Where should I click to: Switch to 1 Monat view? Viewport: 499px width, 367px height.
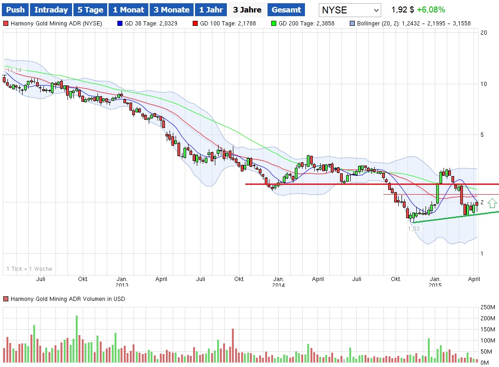click(x=128, y=10)
